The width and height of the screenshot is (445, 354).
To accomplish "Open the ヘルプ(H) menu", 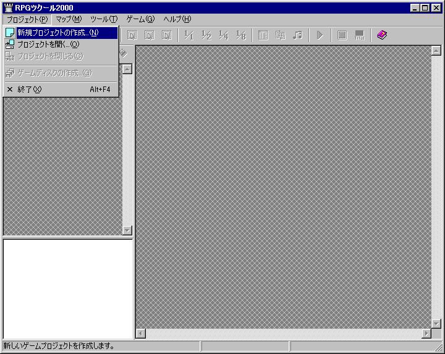I will coord(177,20).
